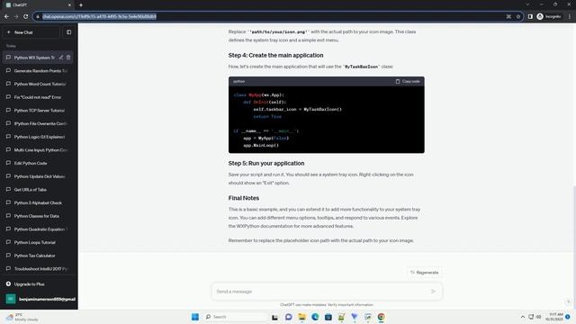The width and height of the screenshot is (576, 324).
Task: Select the browser address bar URL
Action: tap(99, 16)
